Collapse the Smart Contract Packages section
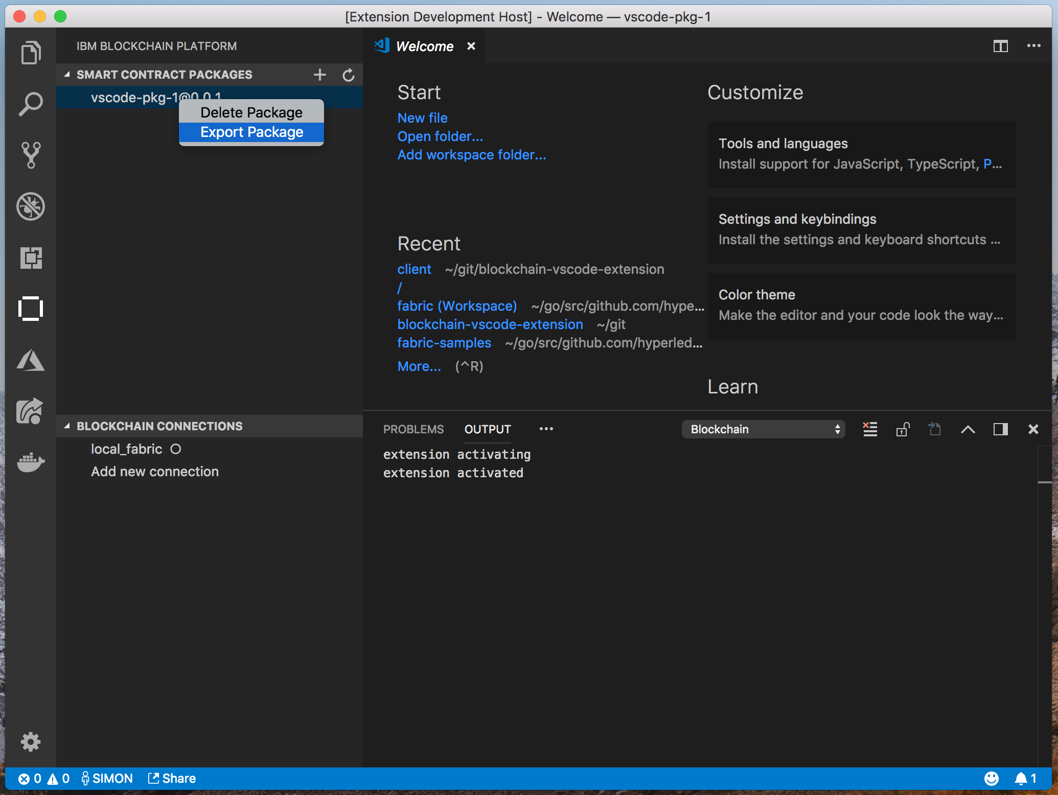 click(67, 75)
